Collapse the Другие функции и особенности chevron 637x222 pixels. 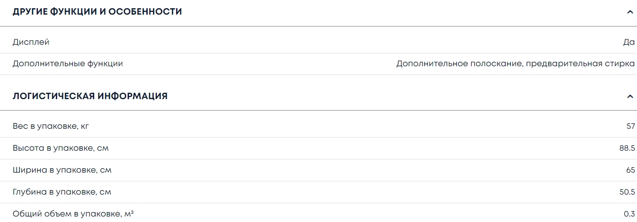tap(630, 12)
